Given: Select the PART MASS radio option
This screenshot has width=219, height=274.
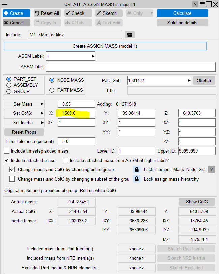Looking at the screenshot, I should coord(52,90).
